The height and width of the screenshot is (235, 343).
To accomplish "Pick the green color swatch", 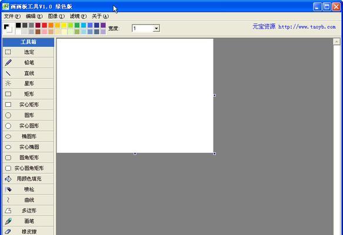I will pos(77,25).
